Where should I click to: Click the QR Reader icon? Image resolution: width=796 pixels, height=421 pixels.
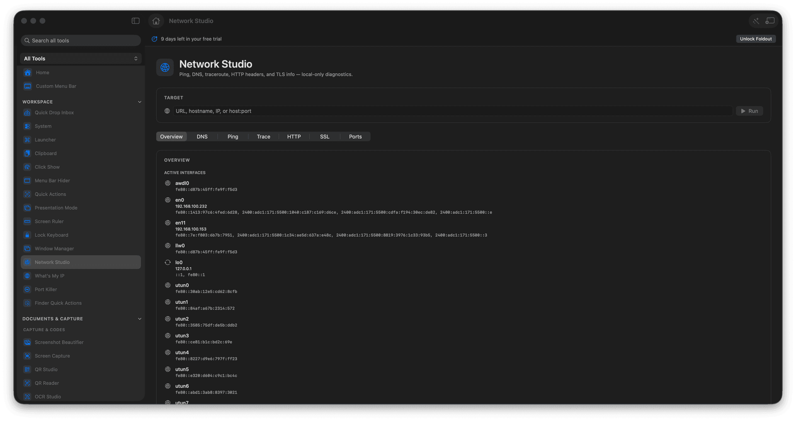pyautogui.click(x=27, y=383)
